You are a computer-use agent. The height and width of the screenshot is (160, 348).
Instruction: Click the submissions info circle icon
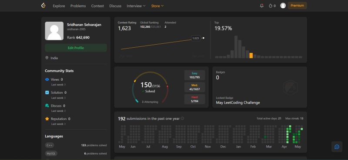pos(182,118)
